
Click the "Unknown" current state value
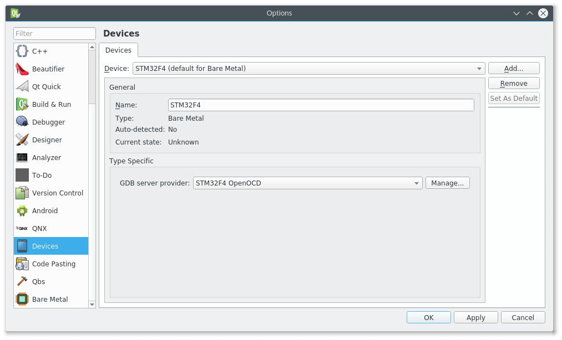click(183, 142)
